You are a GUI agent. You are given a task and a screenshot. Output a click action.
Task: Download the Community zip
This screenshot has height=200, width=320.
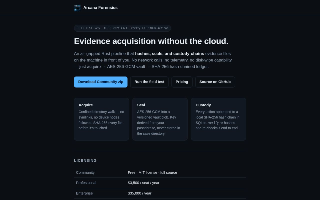(101, 82)
